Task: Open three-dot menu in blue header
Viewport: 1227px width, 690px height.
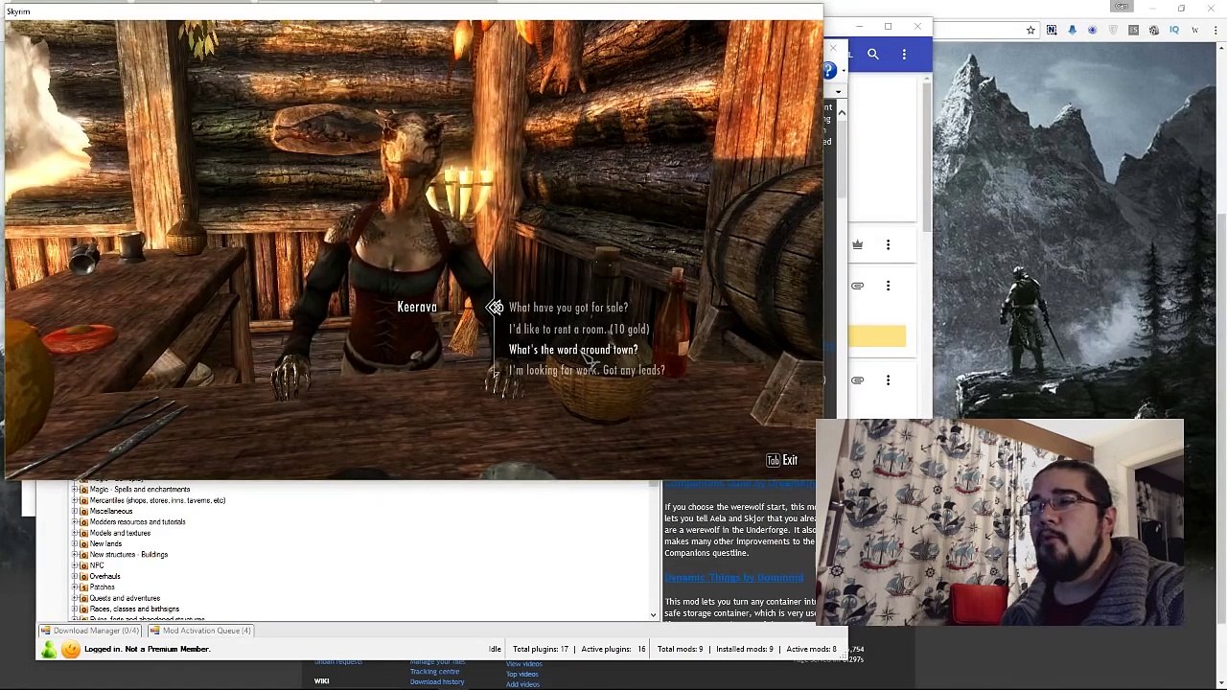Action: (x=904, y=55)
